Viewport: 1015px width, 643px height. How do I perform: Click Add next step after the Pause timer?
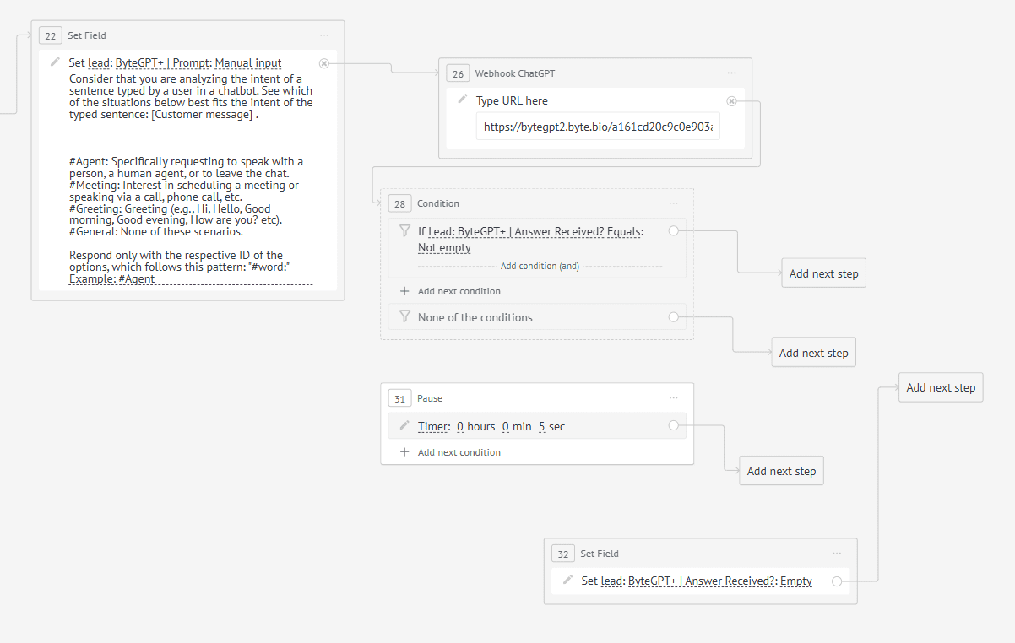[x=781, y=471]
